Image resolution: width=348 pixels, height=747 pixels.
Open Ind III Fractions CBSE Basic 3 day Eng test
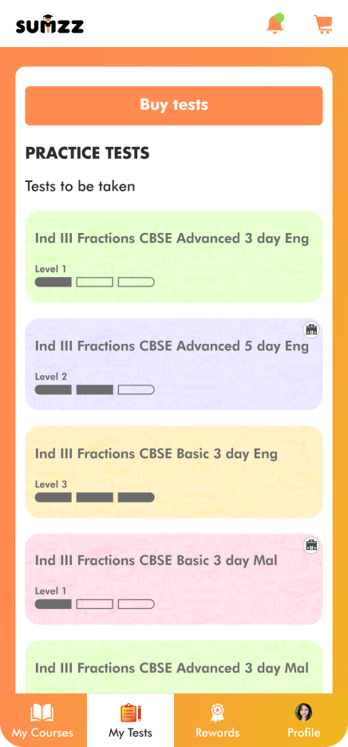point(174,472)
